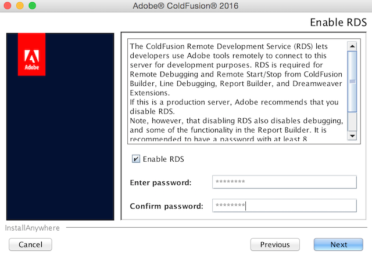Click the RDS description text area
The height and width of the screenshot is (259, 372).
[237, 92]
